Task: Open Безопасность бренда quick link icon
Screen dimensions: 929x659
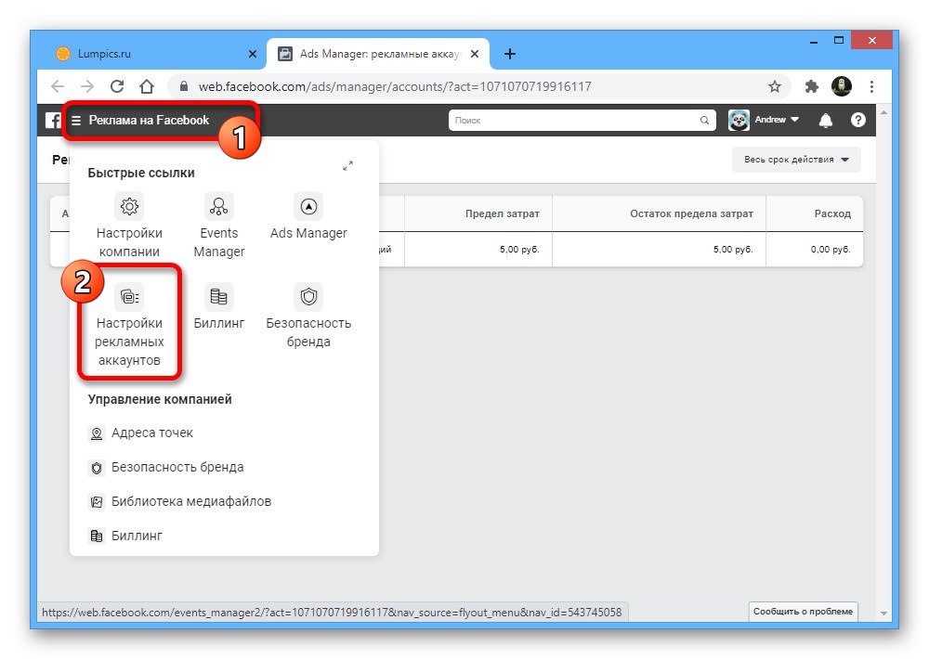Action: 308,297
